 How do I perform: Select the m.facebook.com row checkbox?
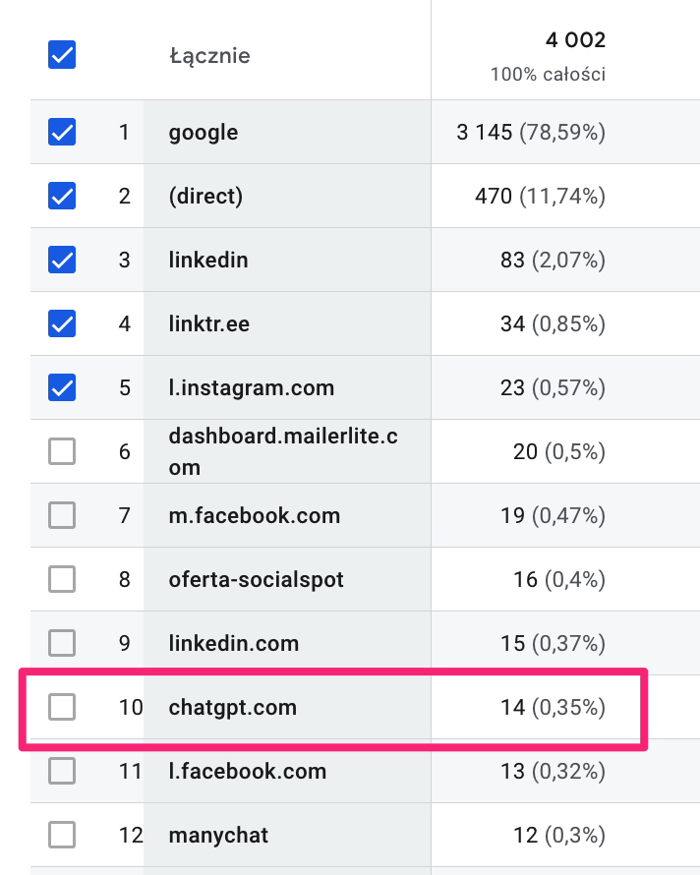62,515
